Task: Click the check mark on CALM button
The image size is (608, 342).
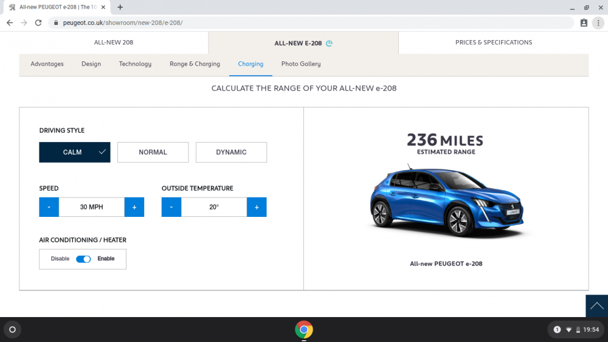Action: pyautogui.click(x=102, y=152)
